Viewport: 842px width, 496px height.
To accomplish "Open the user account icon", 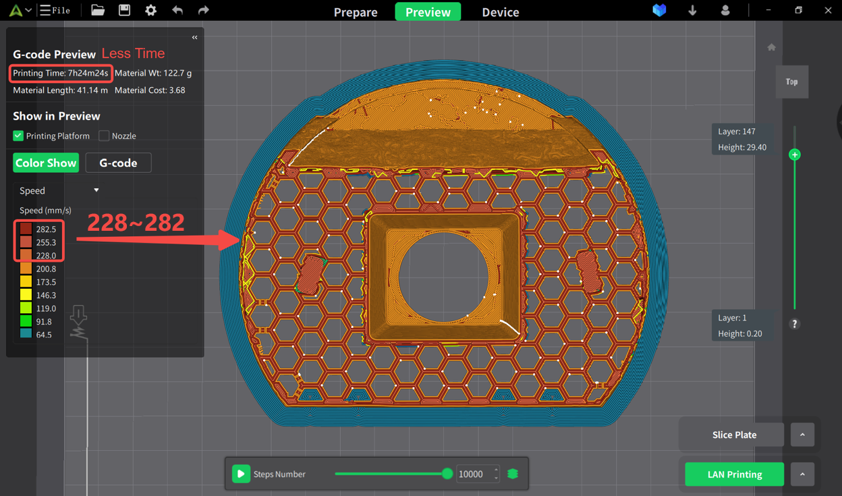I will coord(725,10).
